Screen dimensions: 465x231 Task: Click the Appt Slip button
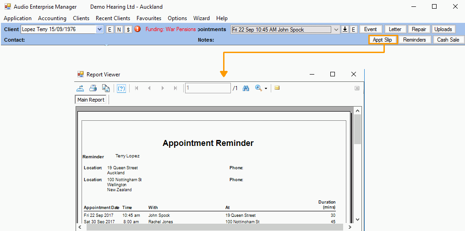point(383,40)
